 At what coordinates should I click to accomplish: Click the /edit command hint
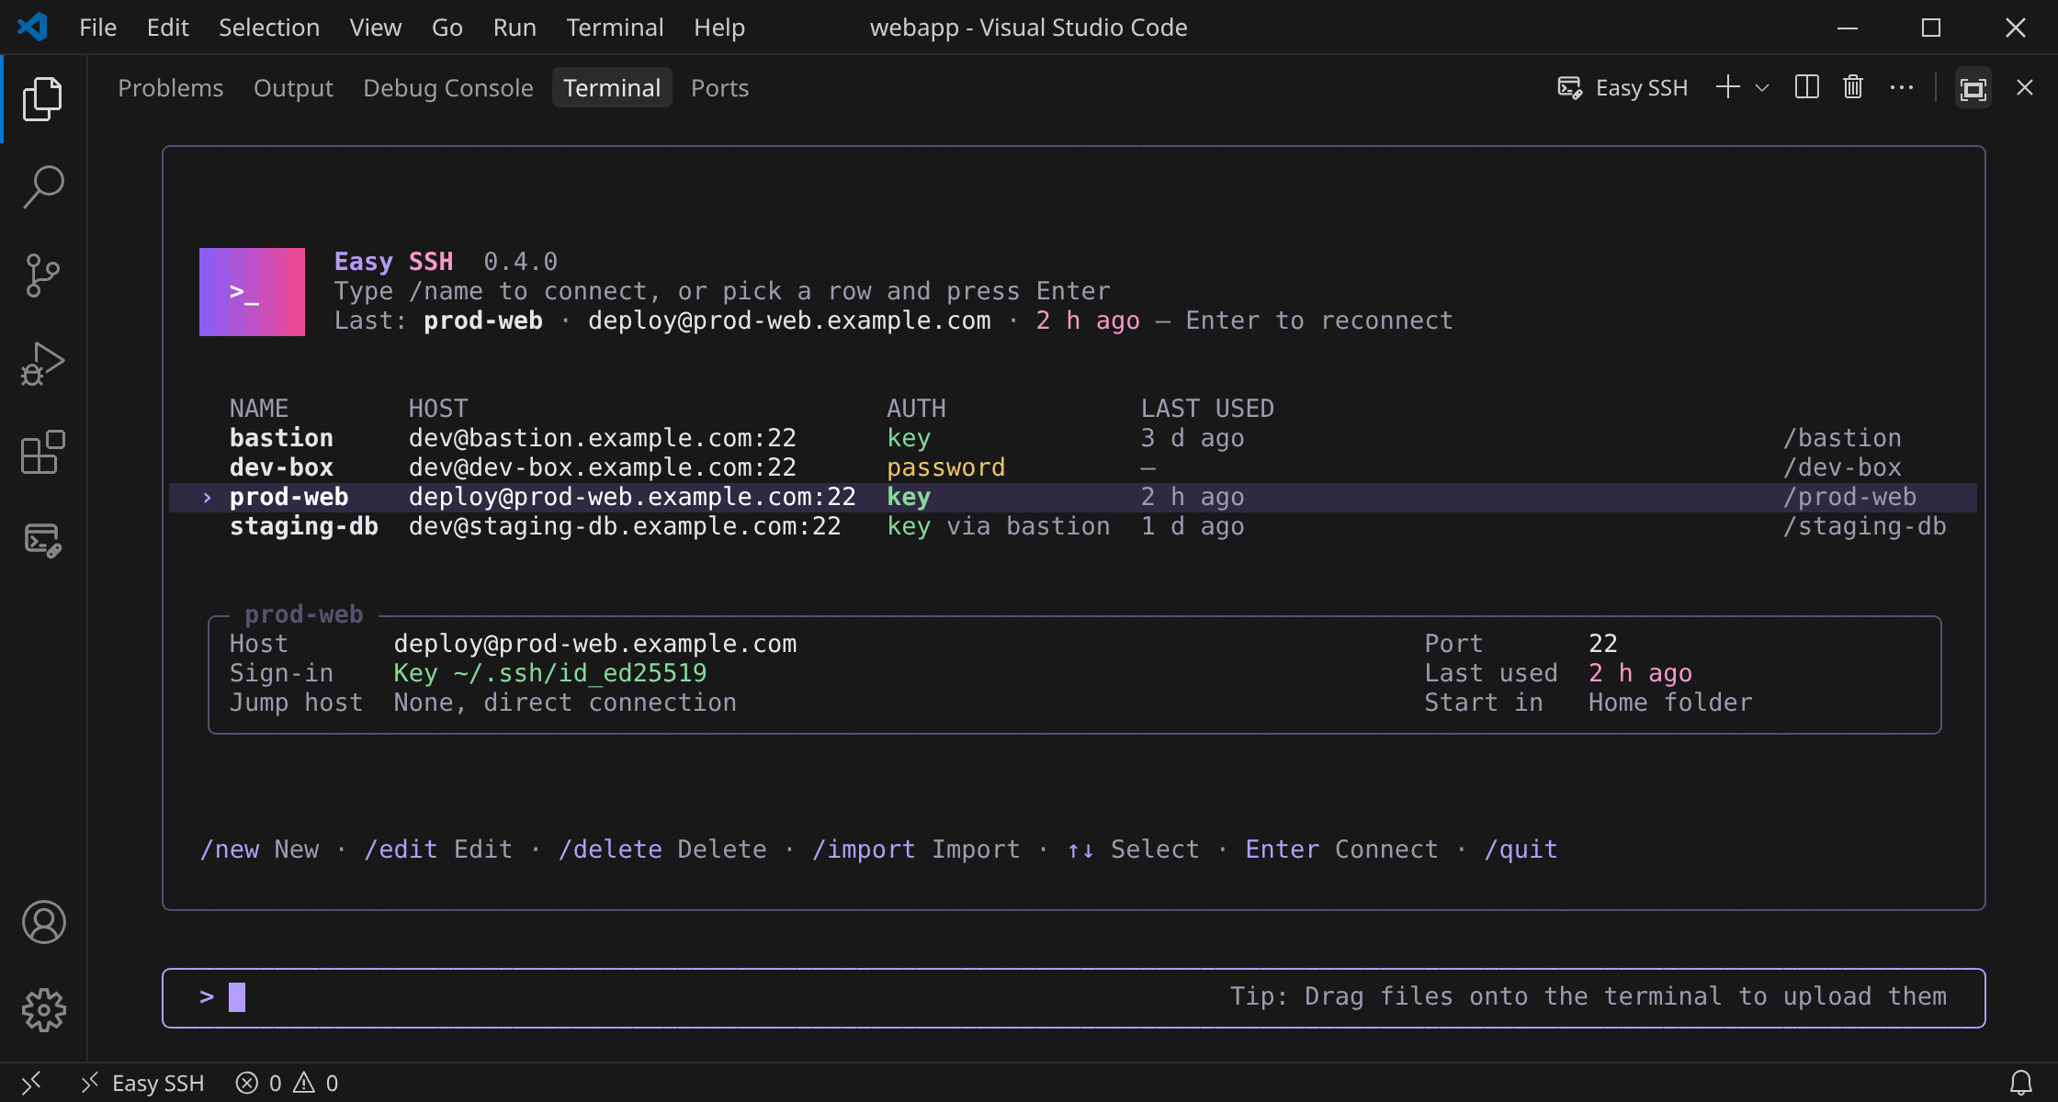pyautogui.click(x=401, y=849)
